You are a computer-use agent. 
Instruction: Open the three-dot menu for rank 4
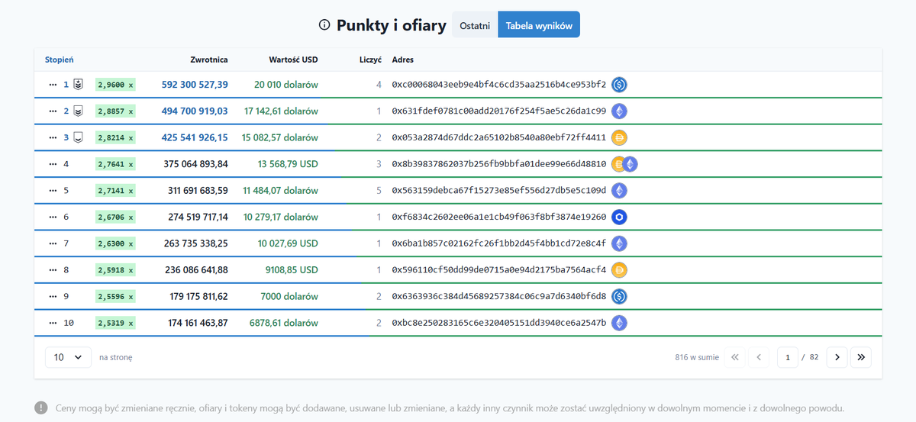tap(53, 164)
